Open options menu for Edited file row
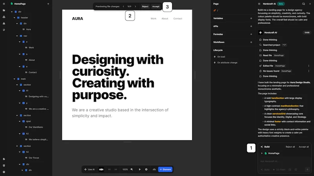Viewport: 314px width, 176px height. 309,66
